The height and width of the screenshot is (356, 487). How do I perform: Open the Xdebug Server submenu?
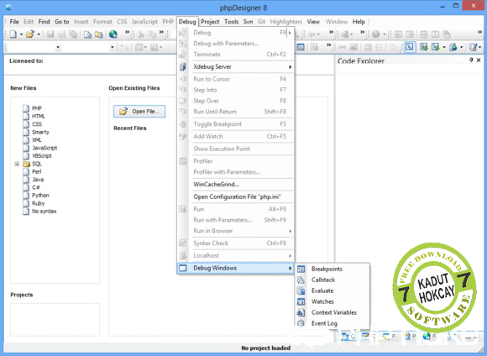(236, 67)
